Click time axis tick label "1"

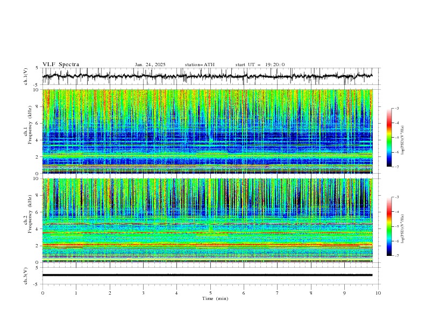coord(76,293)
